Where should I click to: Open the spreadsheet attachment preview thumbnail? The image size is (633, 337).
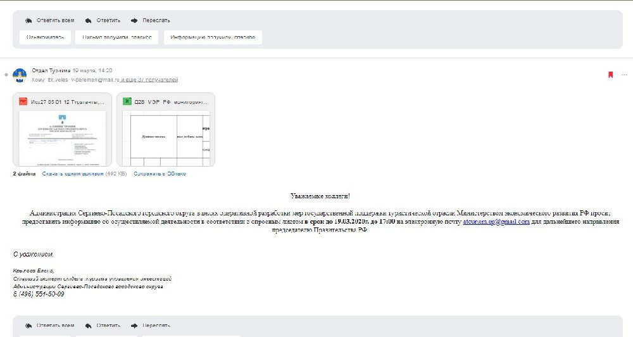166,137
